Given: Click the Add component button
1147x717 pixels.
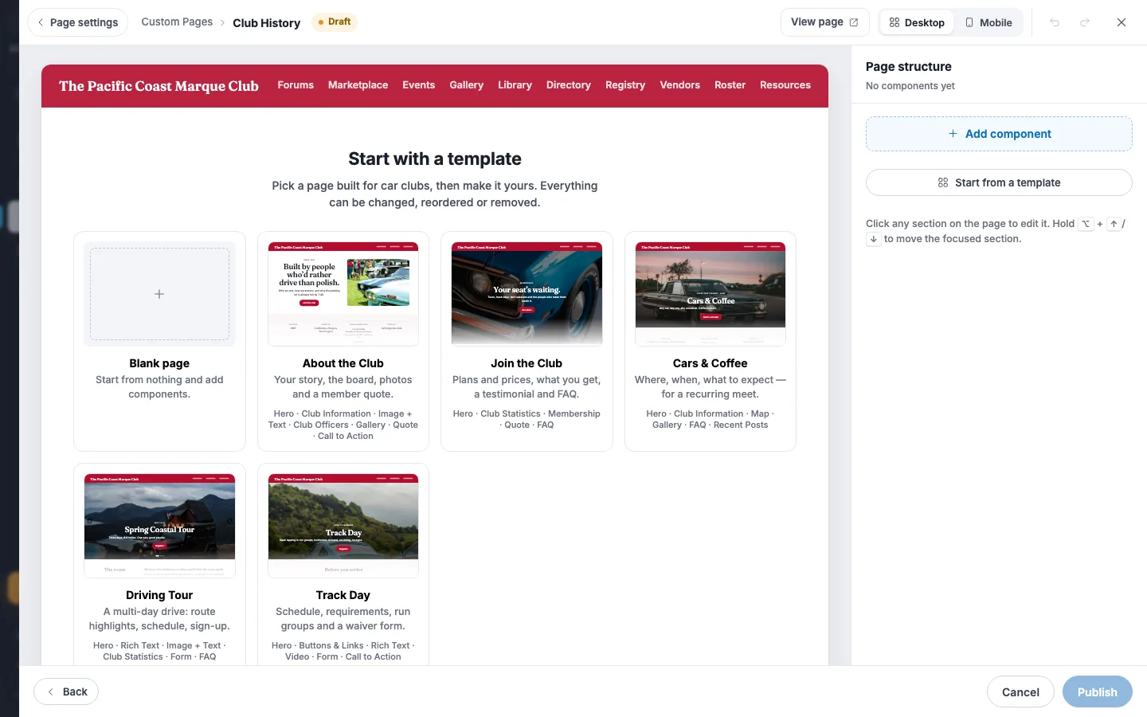Looking at the screenshot, I should click(999, 134).
